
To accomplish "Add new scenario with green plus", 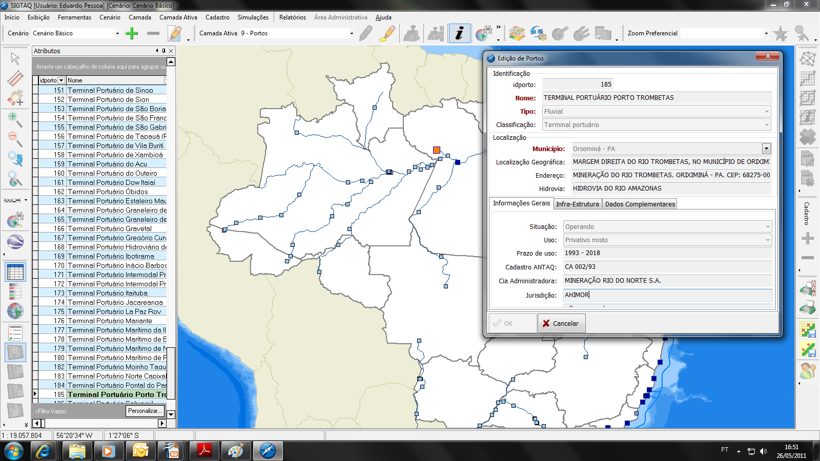I will click(132, 33).
